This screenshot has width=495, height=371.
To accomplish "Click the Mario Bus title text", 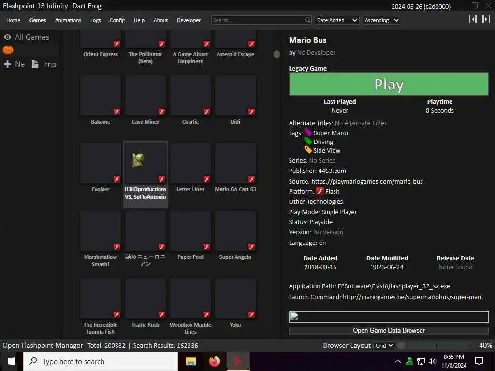I will [x=308, y=40].
